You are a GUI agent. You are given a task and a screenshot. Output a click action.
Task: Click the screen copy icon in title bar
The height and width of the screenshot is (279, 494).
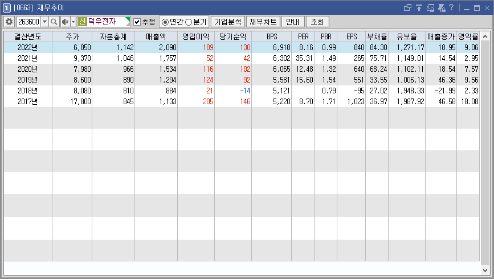click(x=430, y=7)
